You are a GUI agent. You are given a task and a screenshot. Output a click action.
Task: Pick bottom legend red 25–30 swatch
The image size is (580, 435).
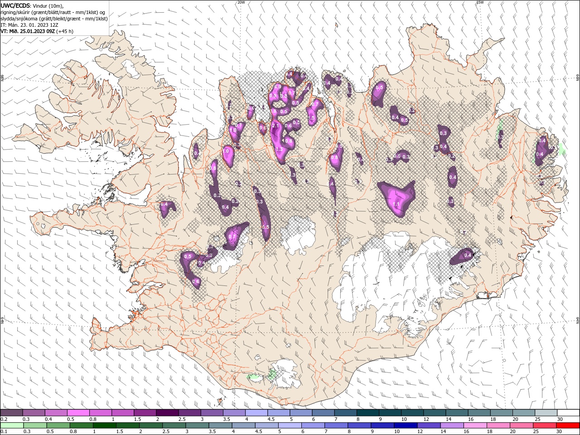pyautogui.click(x=544, y=425)
